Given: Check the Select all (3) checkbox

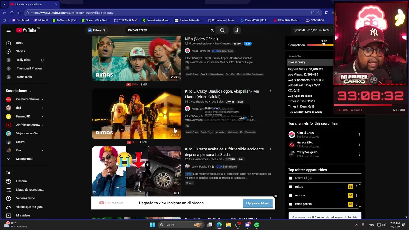Looking at the screenshot, I should pos(290,178).
